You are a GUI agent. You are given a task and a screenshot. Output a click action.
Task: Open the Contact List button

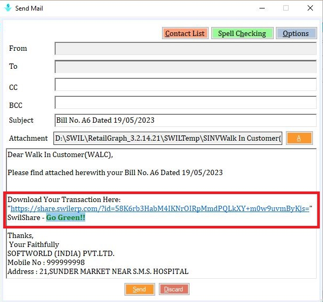pos(185,33)
